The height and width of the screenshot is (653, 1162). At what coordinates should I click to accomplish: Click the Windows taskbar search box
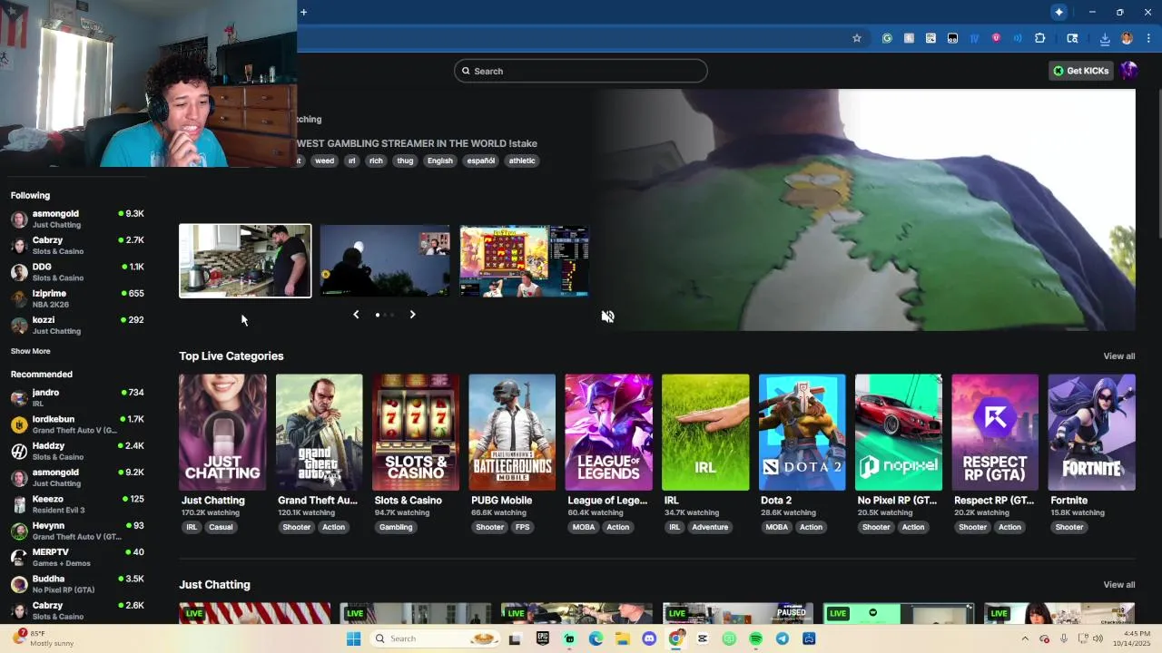point(435,638)
